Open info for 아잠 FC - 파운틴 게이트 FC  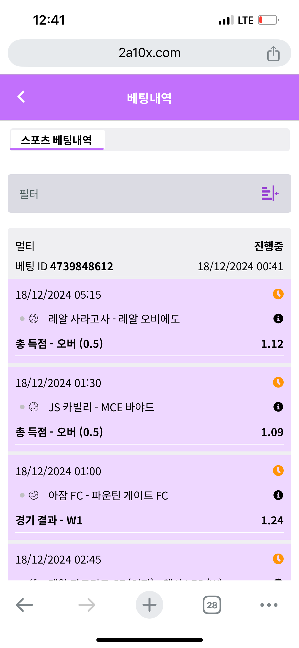click(x=278, y=495)
